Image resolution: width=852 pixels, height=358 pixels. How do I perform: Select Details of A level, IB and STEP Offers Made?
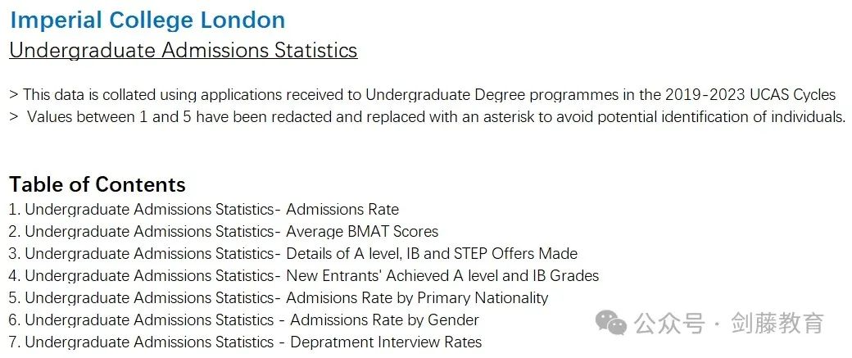[293, 254]
